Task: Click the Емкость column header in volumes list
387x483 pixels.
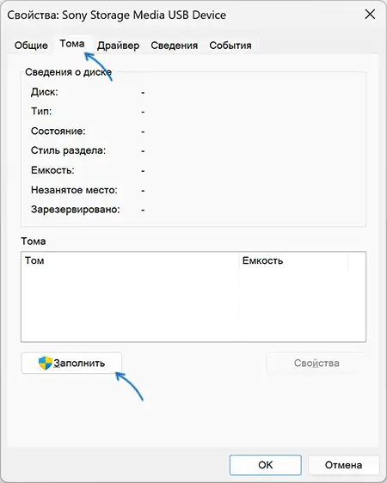Action: click(x=293, y=260)
